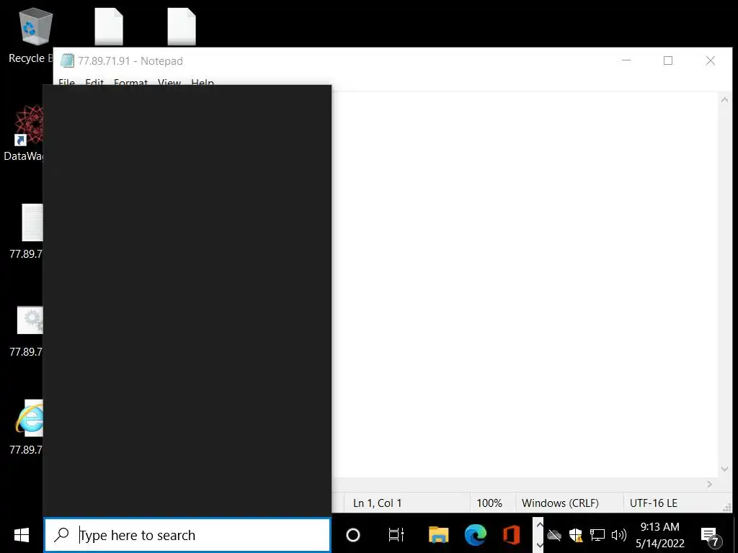Close the Notepad window

[x=710, y=60]
